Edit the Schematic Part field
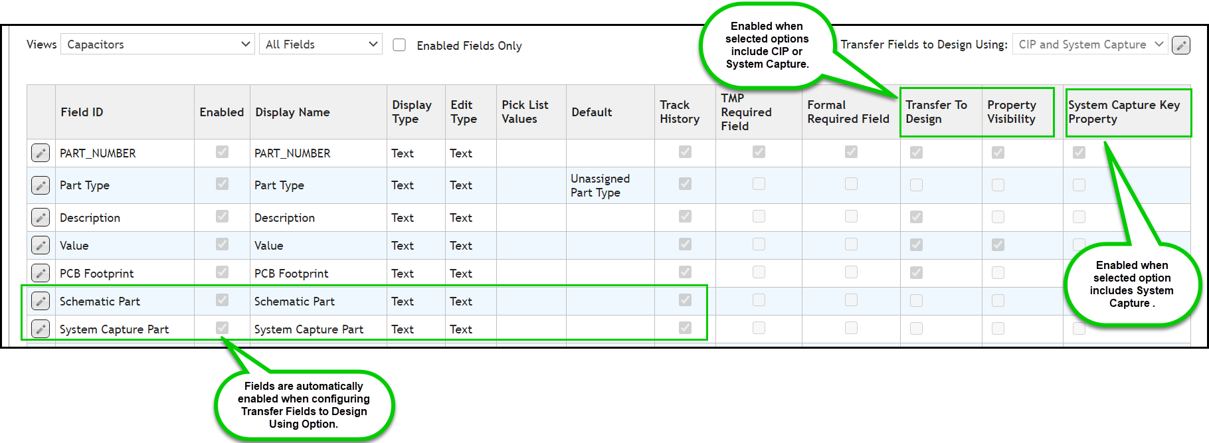The height and width of the screenshot is (443, 1209). click(41, 301)
